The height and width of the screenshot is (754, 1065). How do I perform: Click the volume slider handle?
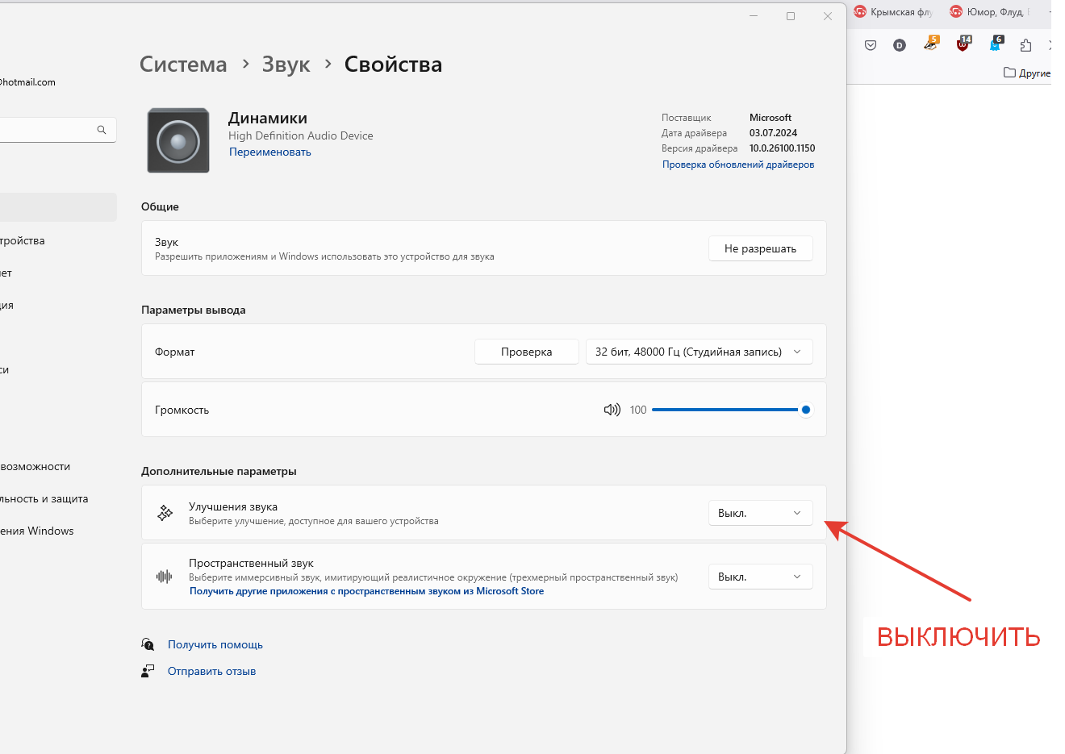[805, 410]
